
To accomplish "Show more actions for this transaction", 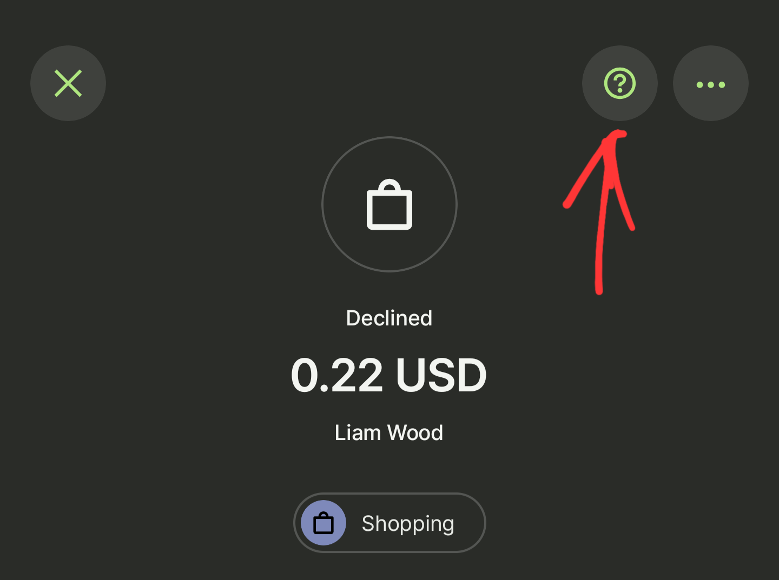I will click(710, 83).
